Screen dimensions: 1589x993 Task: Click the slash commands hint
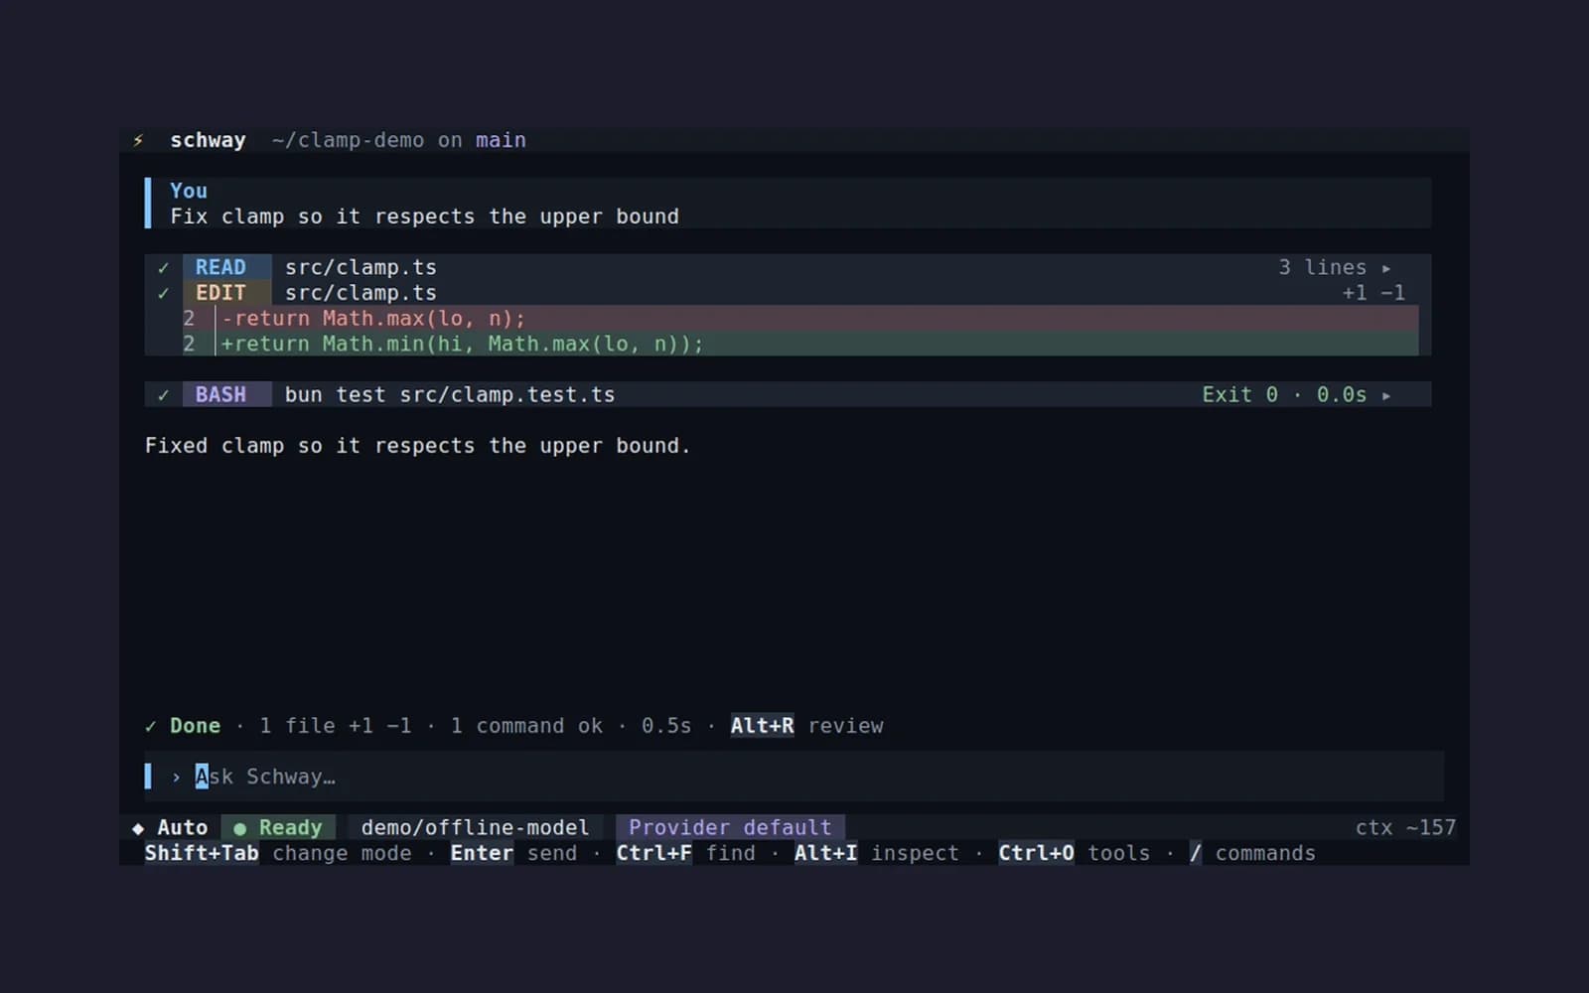tap(1252, 853)
